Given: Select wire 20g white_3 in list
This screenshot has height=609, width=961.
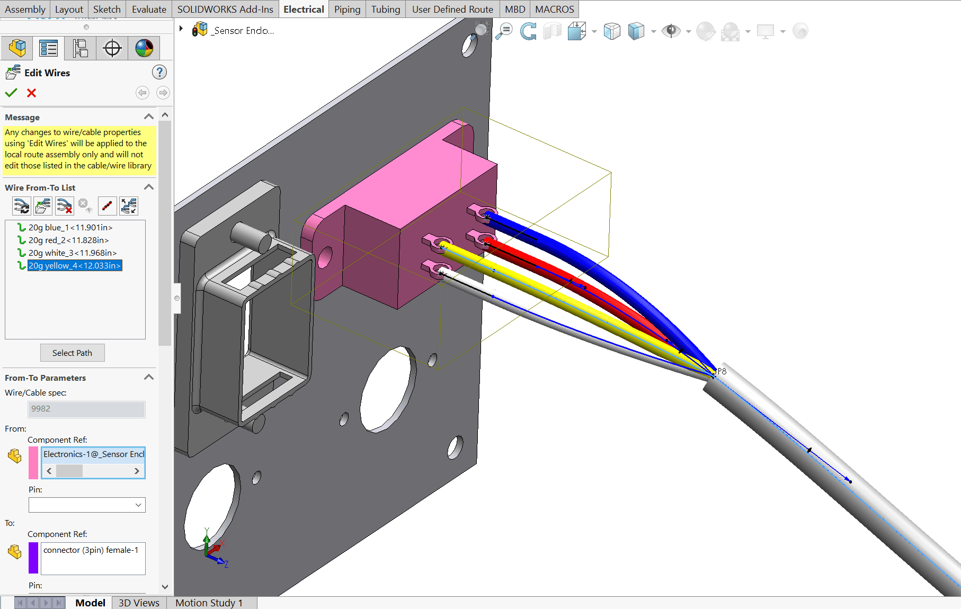Looking at the screenshot, I should tap(73, 253).
